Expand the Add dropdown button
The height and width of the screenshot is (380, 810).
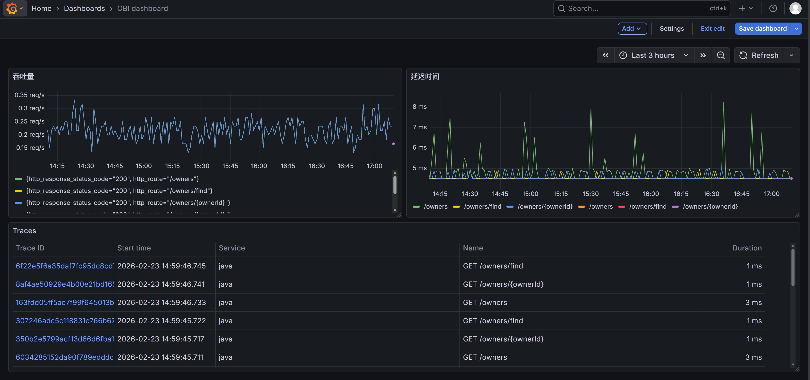pos(632,29)
